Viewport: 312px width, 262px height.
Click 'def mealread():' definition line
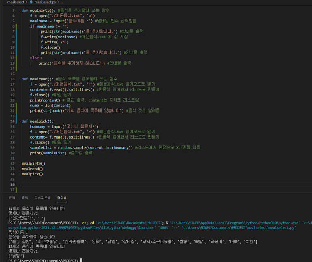tap(38, 79)
